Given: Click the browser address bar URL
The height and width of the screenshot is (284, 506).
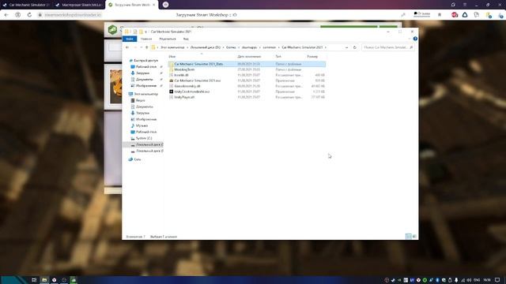Looking at the screenshot, I should [73, 15].
